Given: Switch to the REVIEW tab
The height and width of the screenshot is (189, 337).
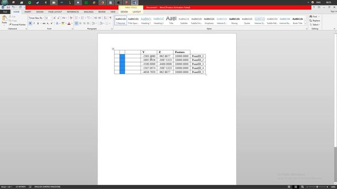Looking at the screenshot, I should pyautogui.click(x=102, y=12).
